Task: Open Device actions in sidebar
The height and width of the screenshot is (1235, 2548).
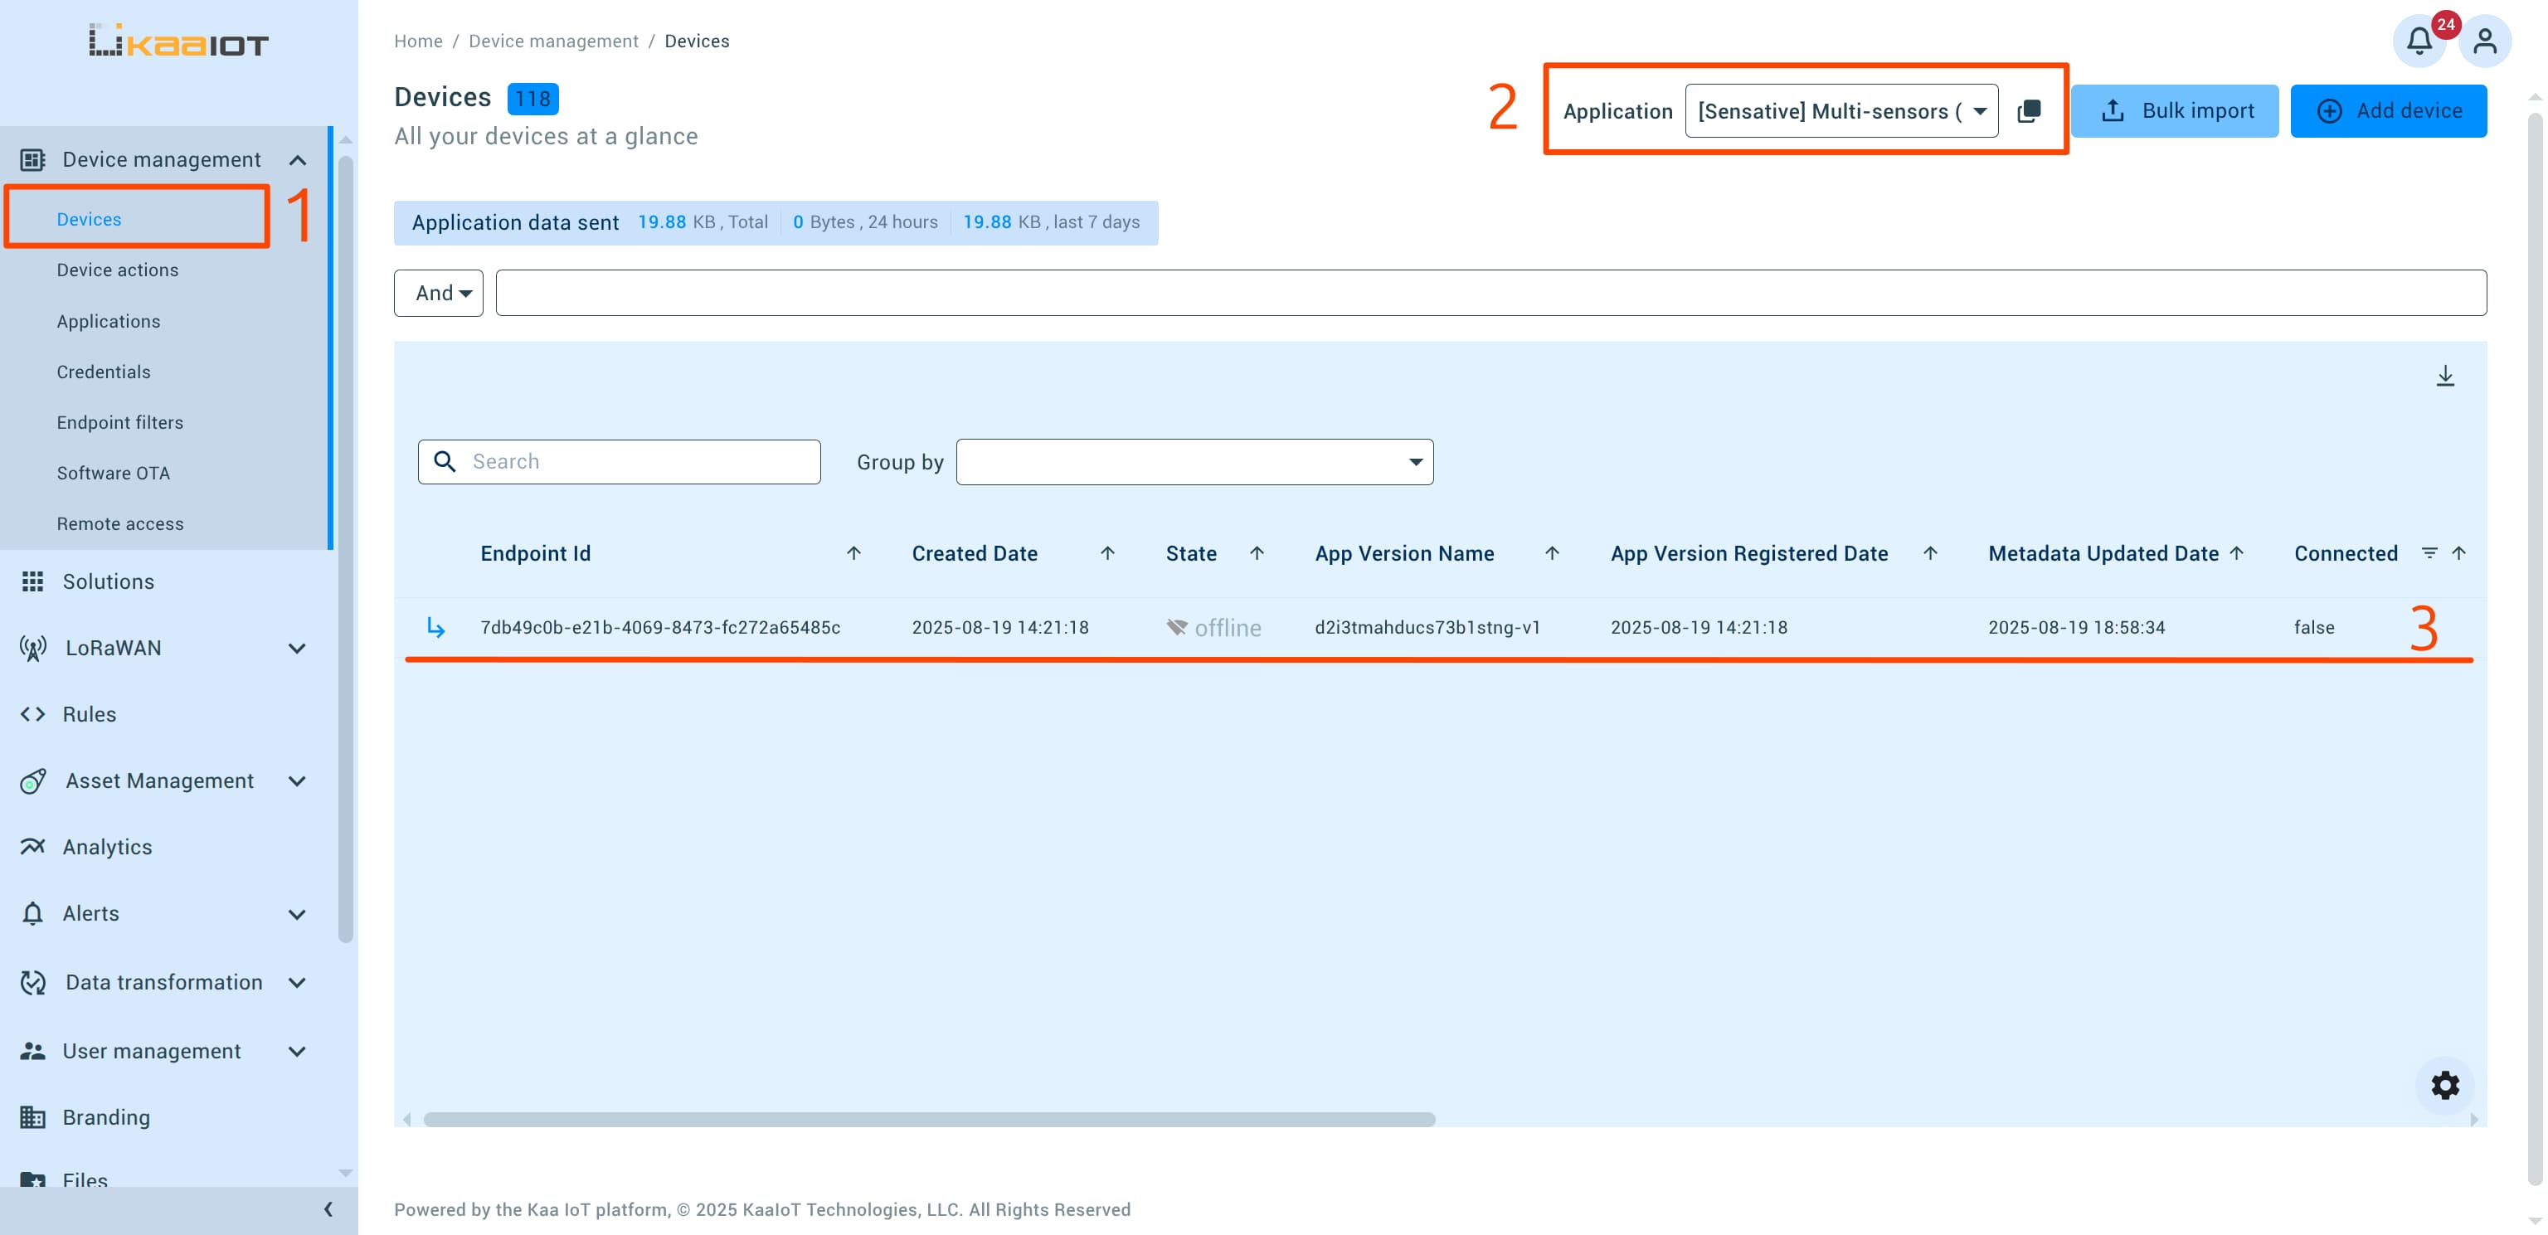Action: click(118, 270)
